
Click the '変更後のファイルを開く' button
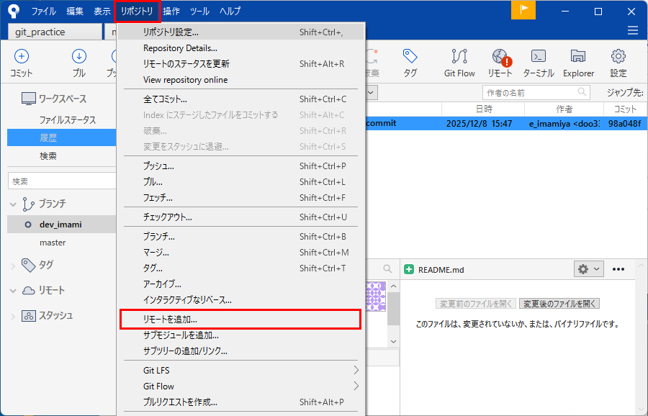[x=559, y=304]
